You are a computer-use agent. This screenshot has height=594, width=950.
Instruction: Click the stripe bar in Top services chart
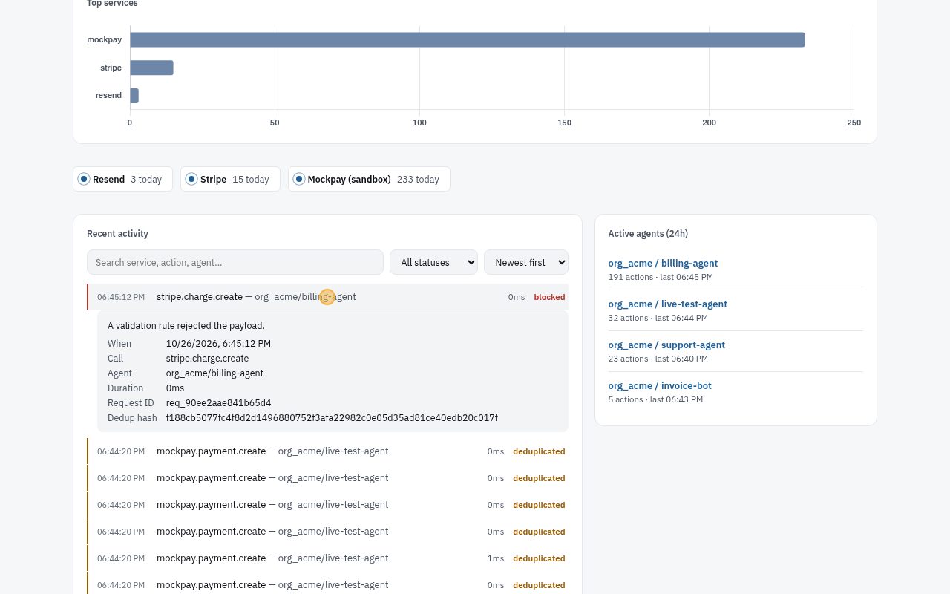(151, 68)
